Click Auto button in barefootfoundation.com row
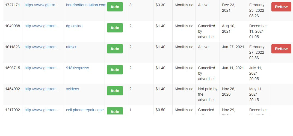This screenshot has height=136, width=293. pos(115,7)
